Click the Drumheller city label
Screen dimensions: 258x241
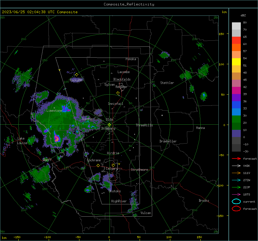coord(168,141)
